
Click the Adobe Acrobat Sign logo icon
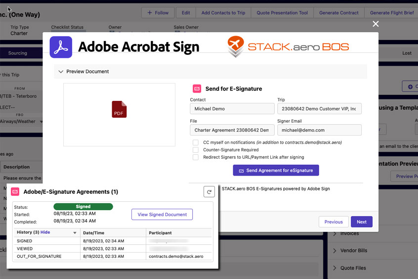pyautogui.click(x=61, y=47)
